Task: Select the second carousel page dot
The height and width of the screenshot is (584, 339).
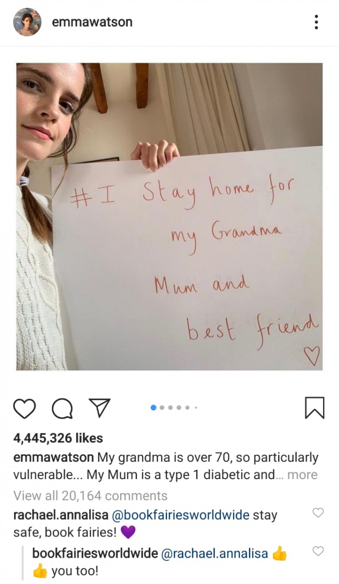Action: [x=163, y=408]
